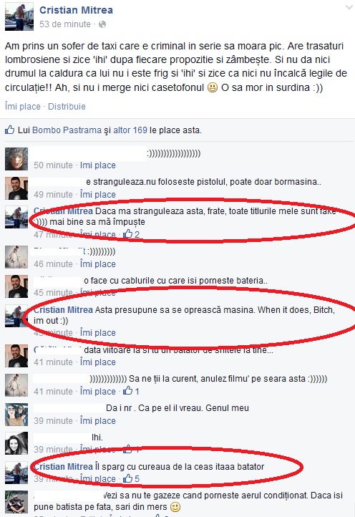Open Bombo Pastrama's profile link
Viewport: 355px width, 517px height.
[67, 130]
